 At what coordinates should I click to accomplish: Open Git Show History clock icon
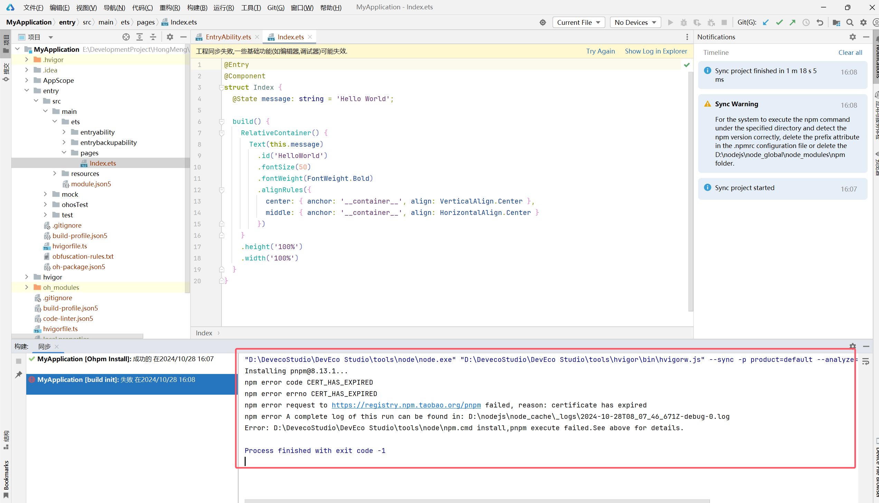pos(806,22)
